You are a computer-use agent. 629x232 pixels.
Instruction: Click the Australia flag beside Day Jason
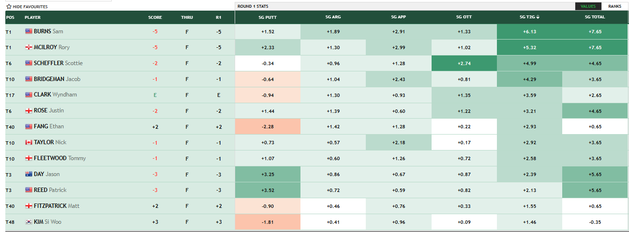click(29, 174)
